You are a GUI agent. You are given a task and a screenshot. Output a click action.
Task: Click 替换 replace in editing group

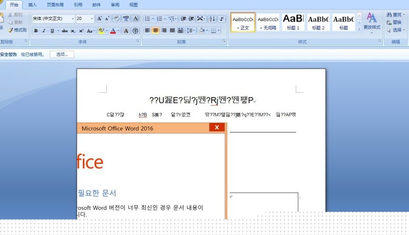[394, 22]
